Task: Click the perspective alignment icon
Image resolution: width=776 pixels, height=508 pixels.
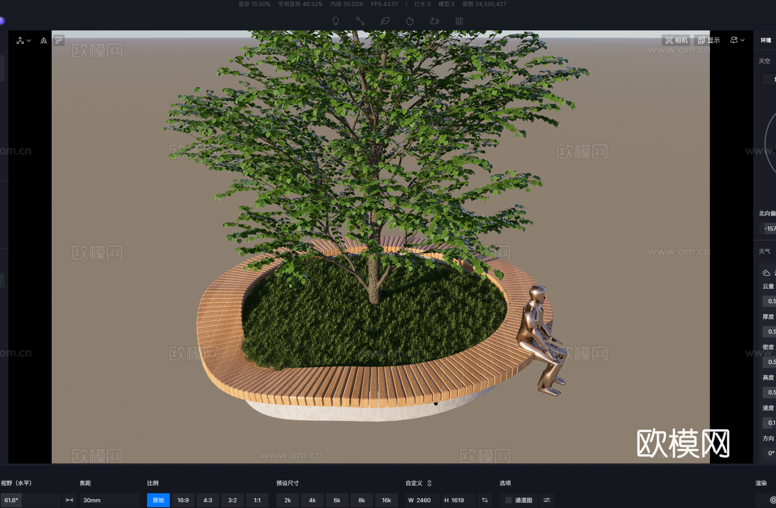Action: tap(44, 41)
